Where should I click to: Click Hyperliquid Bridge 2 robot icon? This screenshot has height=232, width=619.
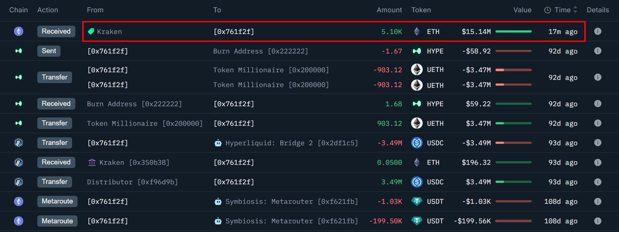coord(218,143)
